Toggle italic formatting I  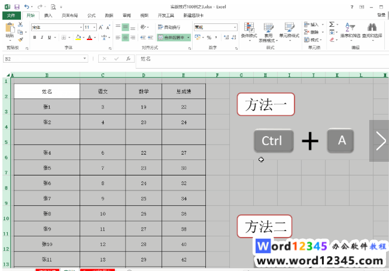(x=42, y=38)
